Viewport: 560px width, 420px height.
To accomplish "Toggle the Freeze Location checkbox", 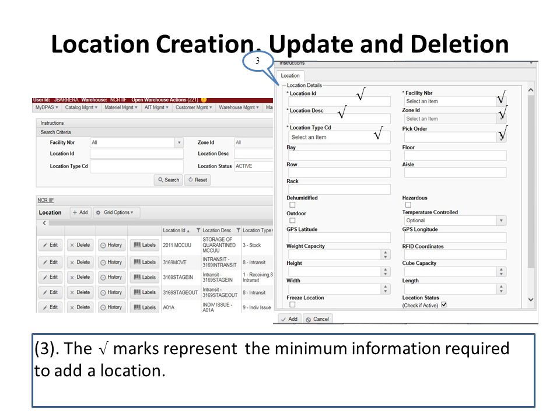I will pos(292,304).
